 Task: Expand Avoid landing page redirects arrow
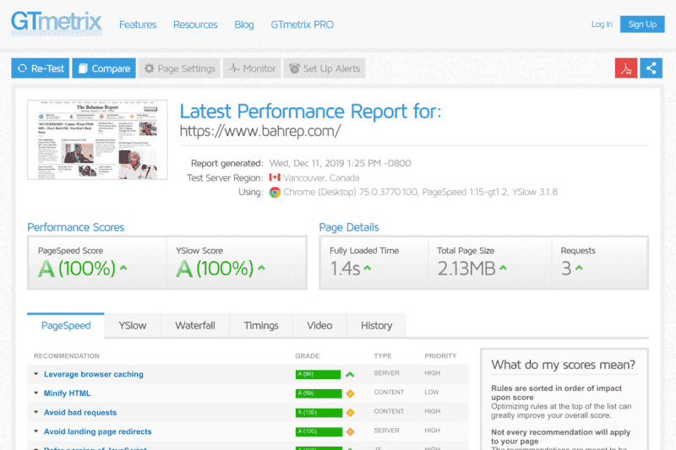[x=36, y=431]
